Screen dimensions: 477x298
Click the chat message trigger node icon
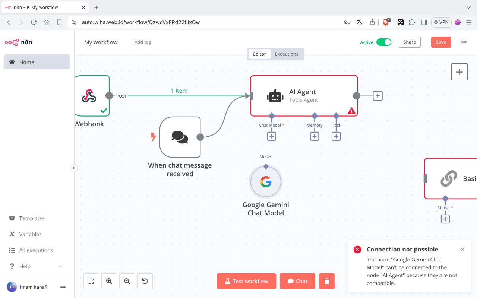coord(180,137)
